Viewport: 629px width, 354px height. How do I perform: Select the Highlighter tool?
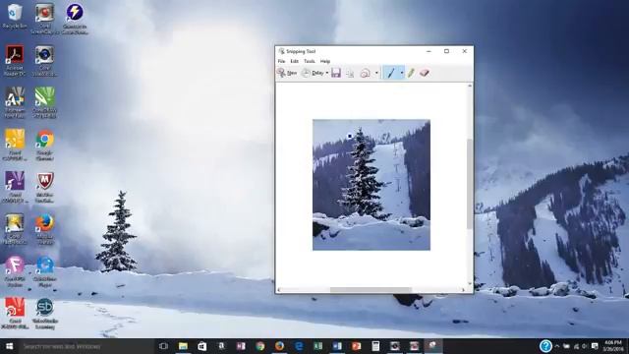[411, 73]
